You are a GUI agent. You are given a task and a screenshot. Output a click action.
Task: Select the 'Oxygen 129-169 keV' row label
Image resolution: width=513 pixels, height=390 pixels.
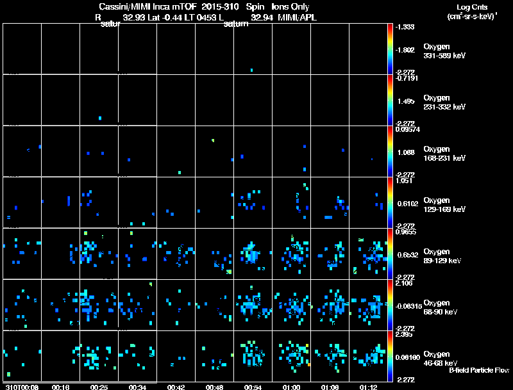(444, 205)
